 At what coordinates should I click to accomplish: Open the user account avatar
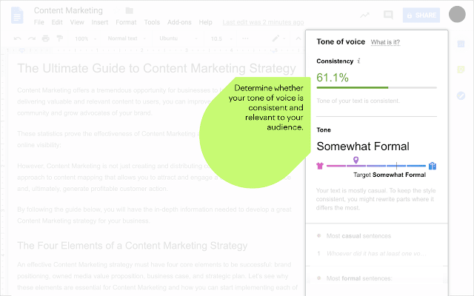point(457,15)
